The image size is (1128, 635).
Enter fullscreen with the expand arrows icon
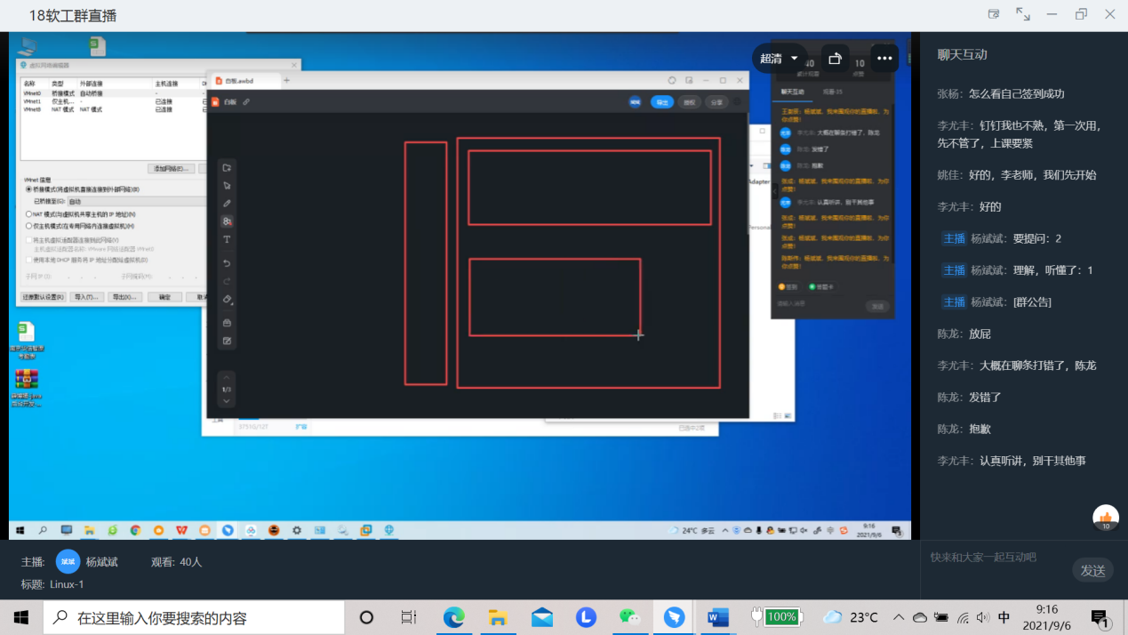pos(1023,14)
